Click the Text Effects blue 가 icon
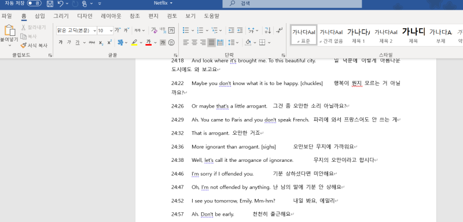Screen dimensions: 463x222 tap(120, 42)
